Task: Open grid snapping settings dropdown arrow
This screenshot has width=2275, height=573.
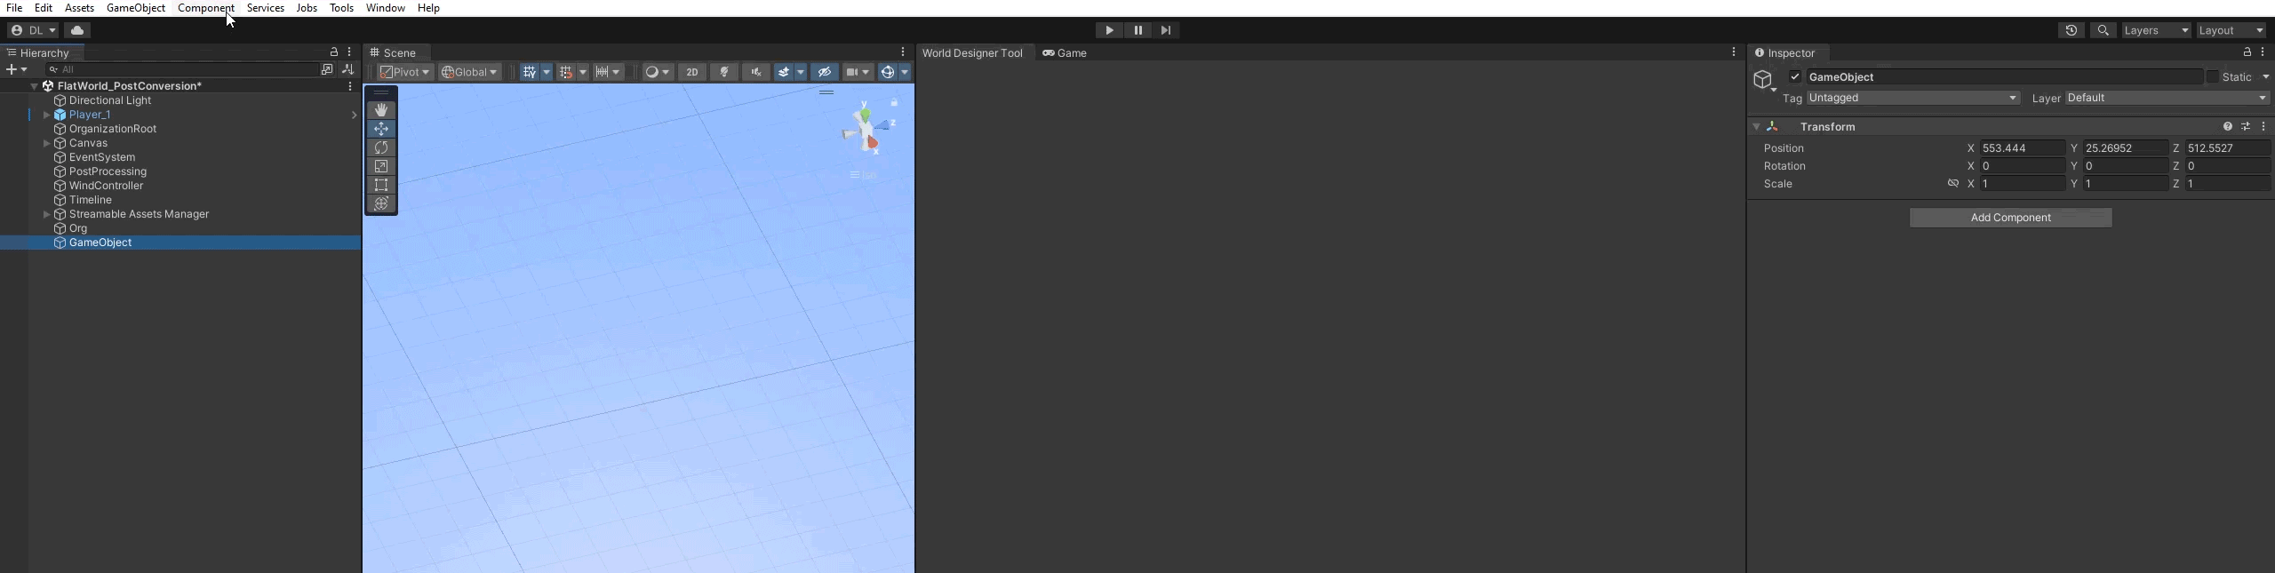Action: 583,72
